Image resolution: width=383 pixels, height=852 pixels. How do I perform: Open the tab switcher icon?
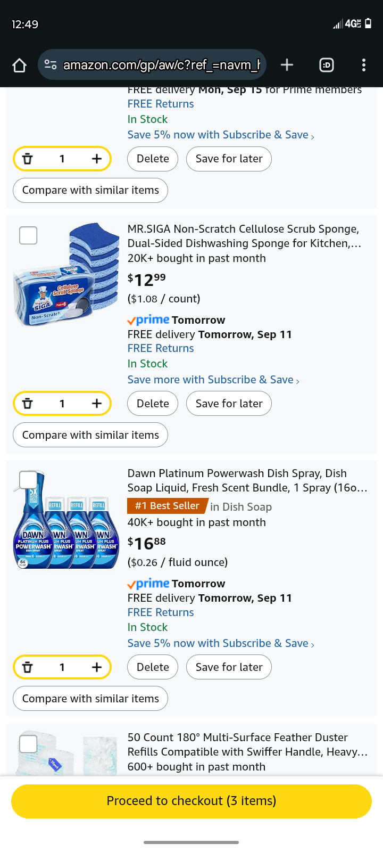tap(326, 65)
